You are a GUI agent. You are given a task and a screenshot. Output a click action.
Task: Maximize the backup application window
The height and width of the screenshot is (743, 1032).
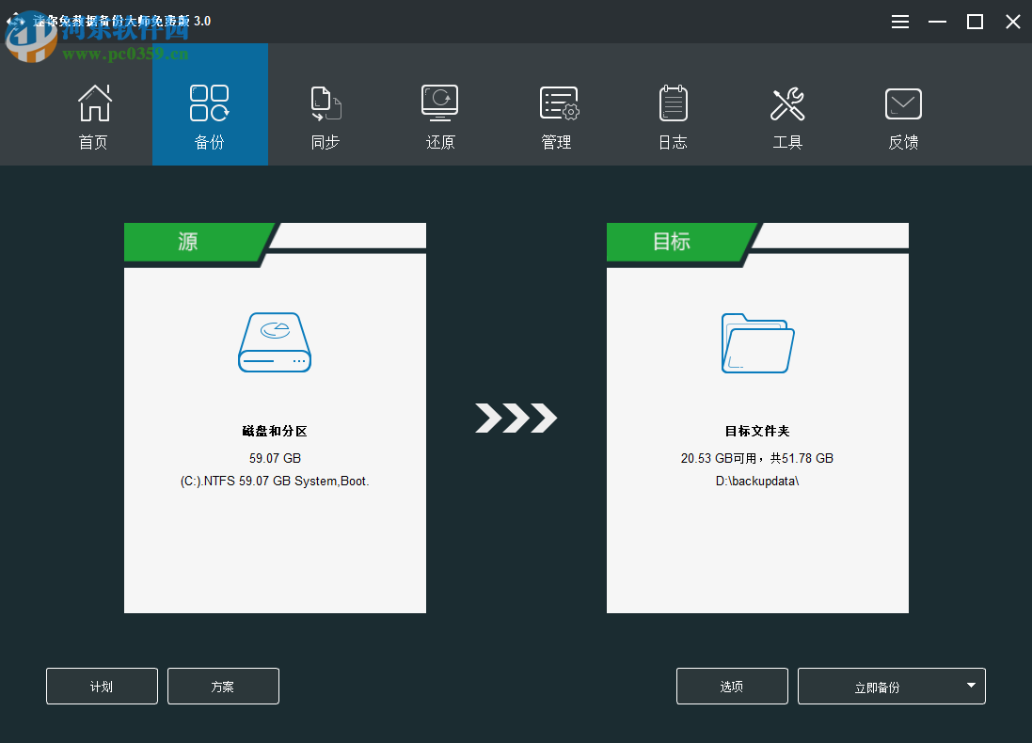point(975,22)
